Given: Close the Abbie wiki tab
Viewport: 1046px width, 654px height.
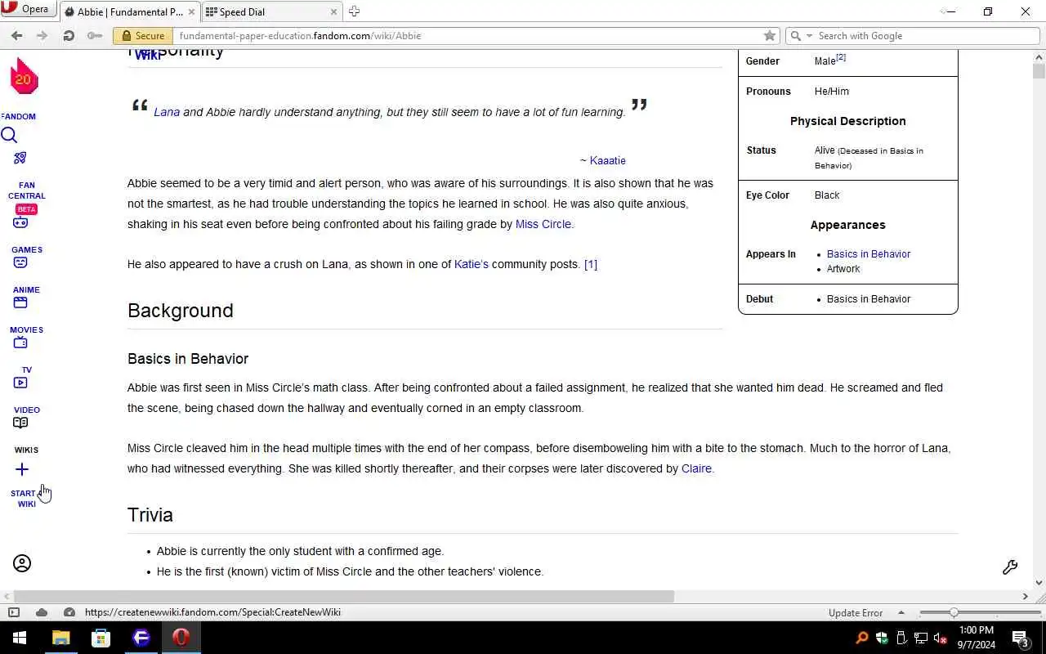Looking at the screenshot, I should click(x=192, y=11).
